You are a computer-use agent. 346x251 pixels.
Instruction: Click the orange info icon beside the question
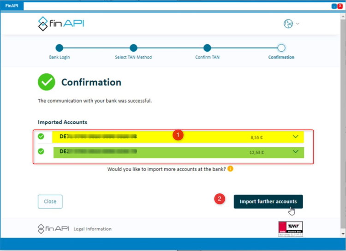click(230, 169)
